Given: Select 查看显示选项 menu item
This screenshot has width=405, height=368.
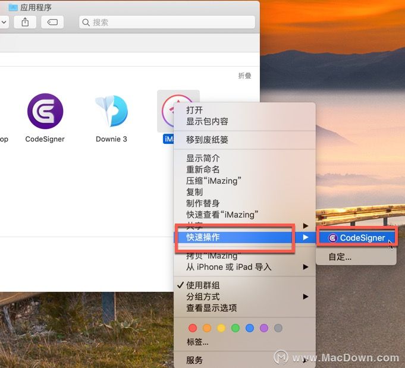Looking at the screenshot, I should [244, 308].
